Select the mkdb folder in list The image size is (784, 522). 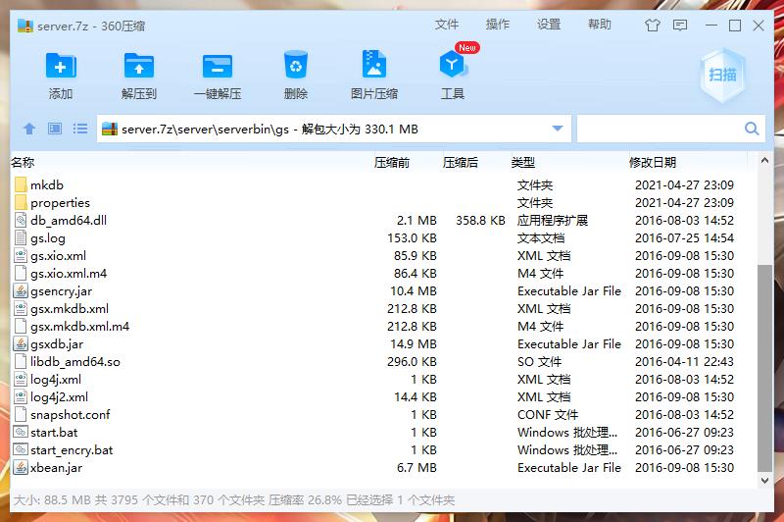pyautogui.click(x=46, y=184)
